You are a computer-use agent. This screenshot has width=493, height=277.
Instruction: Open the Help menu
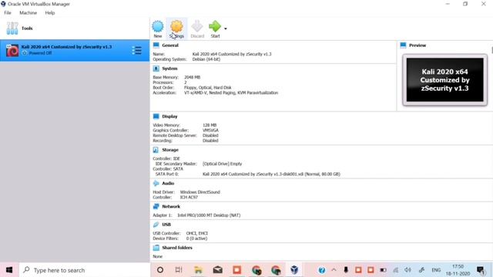click(49, 13)
